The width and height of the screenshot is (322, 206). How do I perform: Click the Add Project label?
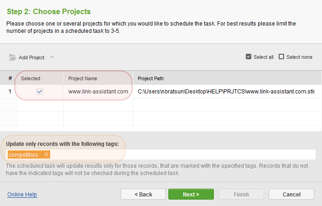point(31,57)
